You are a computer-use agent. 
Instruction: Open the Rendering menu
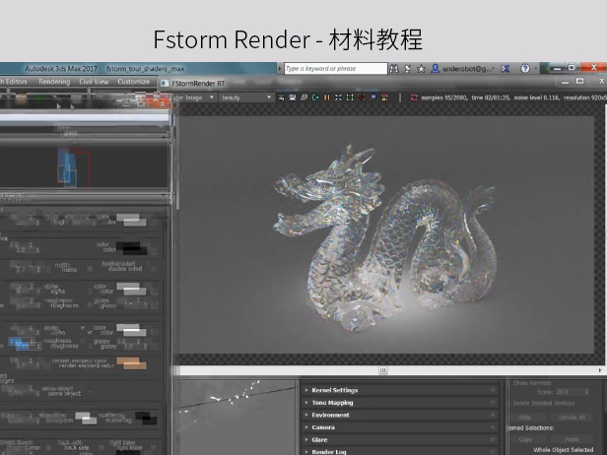coord(54,82)
